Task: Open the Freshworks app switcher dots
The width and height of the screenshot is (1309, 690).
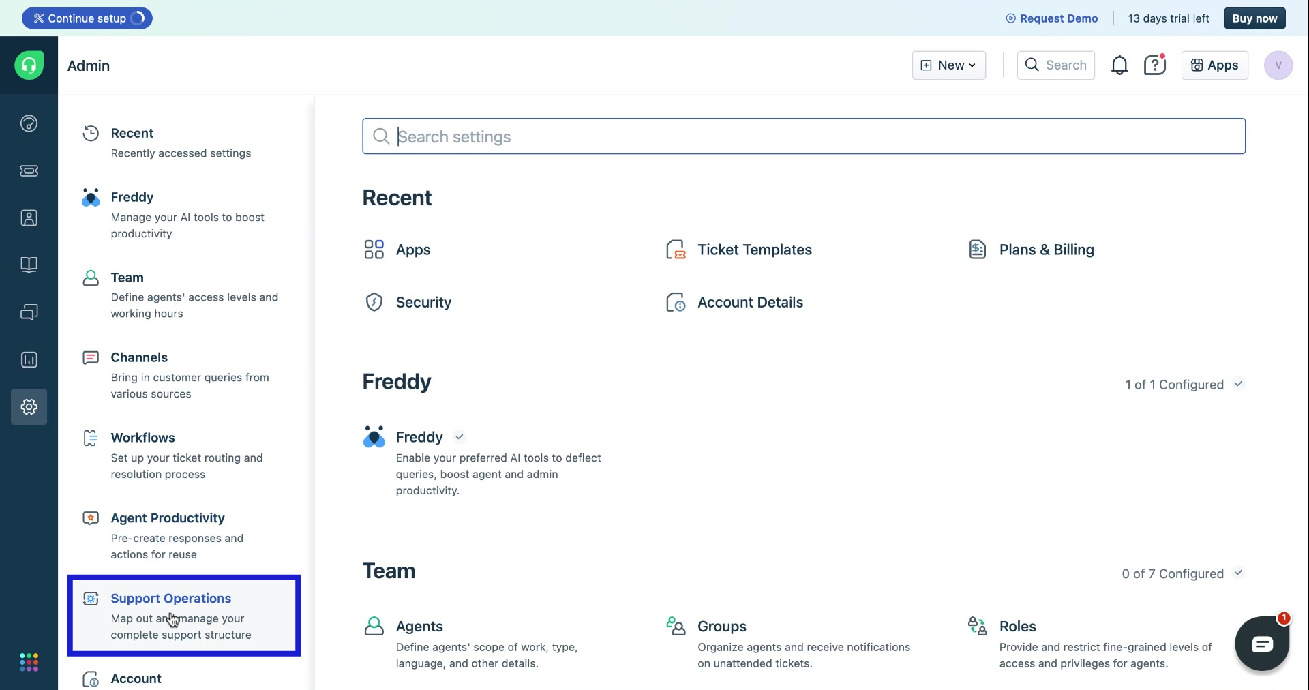Action: [x=29, y=662]
